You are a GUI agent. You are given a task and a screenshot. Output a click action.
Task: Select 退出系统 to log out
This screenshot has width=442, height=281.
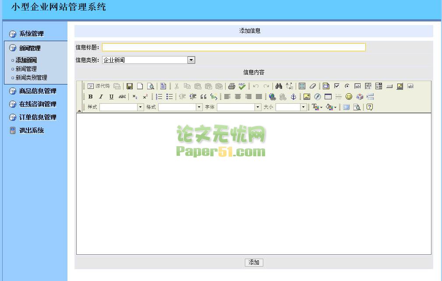[31, 130]
